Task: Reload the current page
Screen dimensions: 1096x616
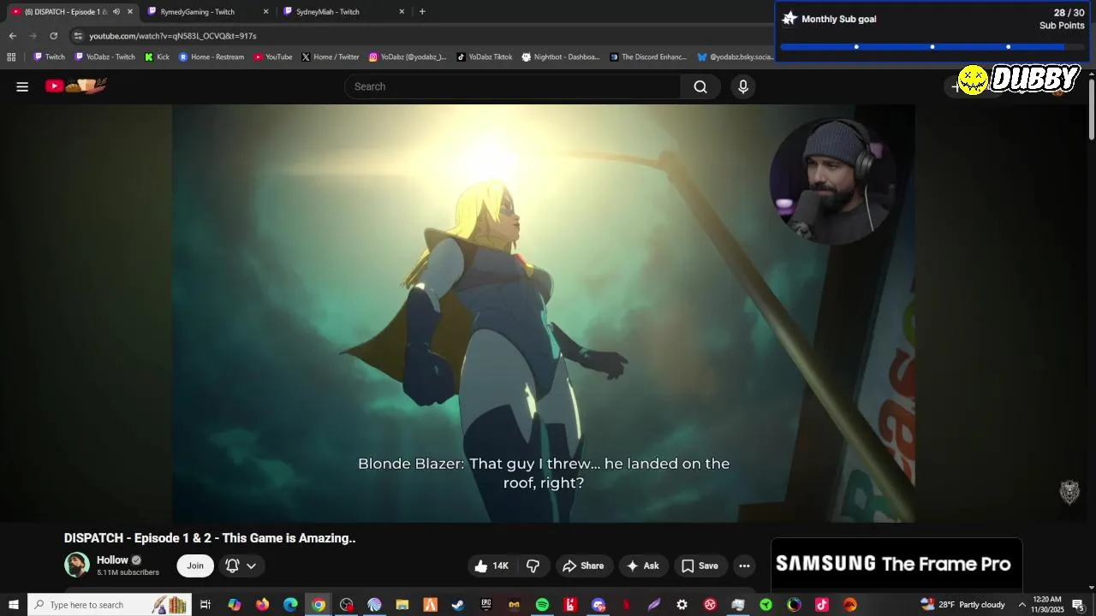Action: click(53, 36)
